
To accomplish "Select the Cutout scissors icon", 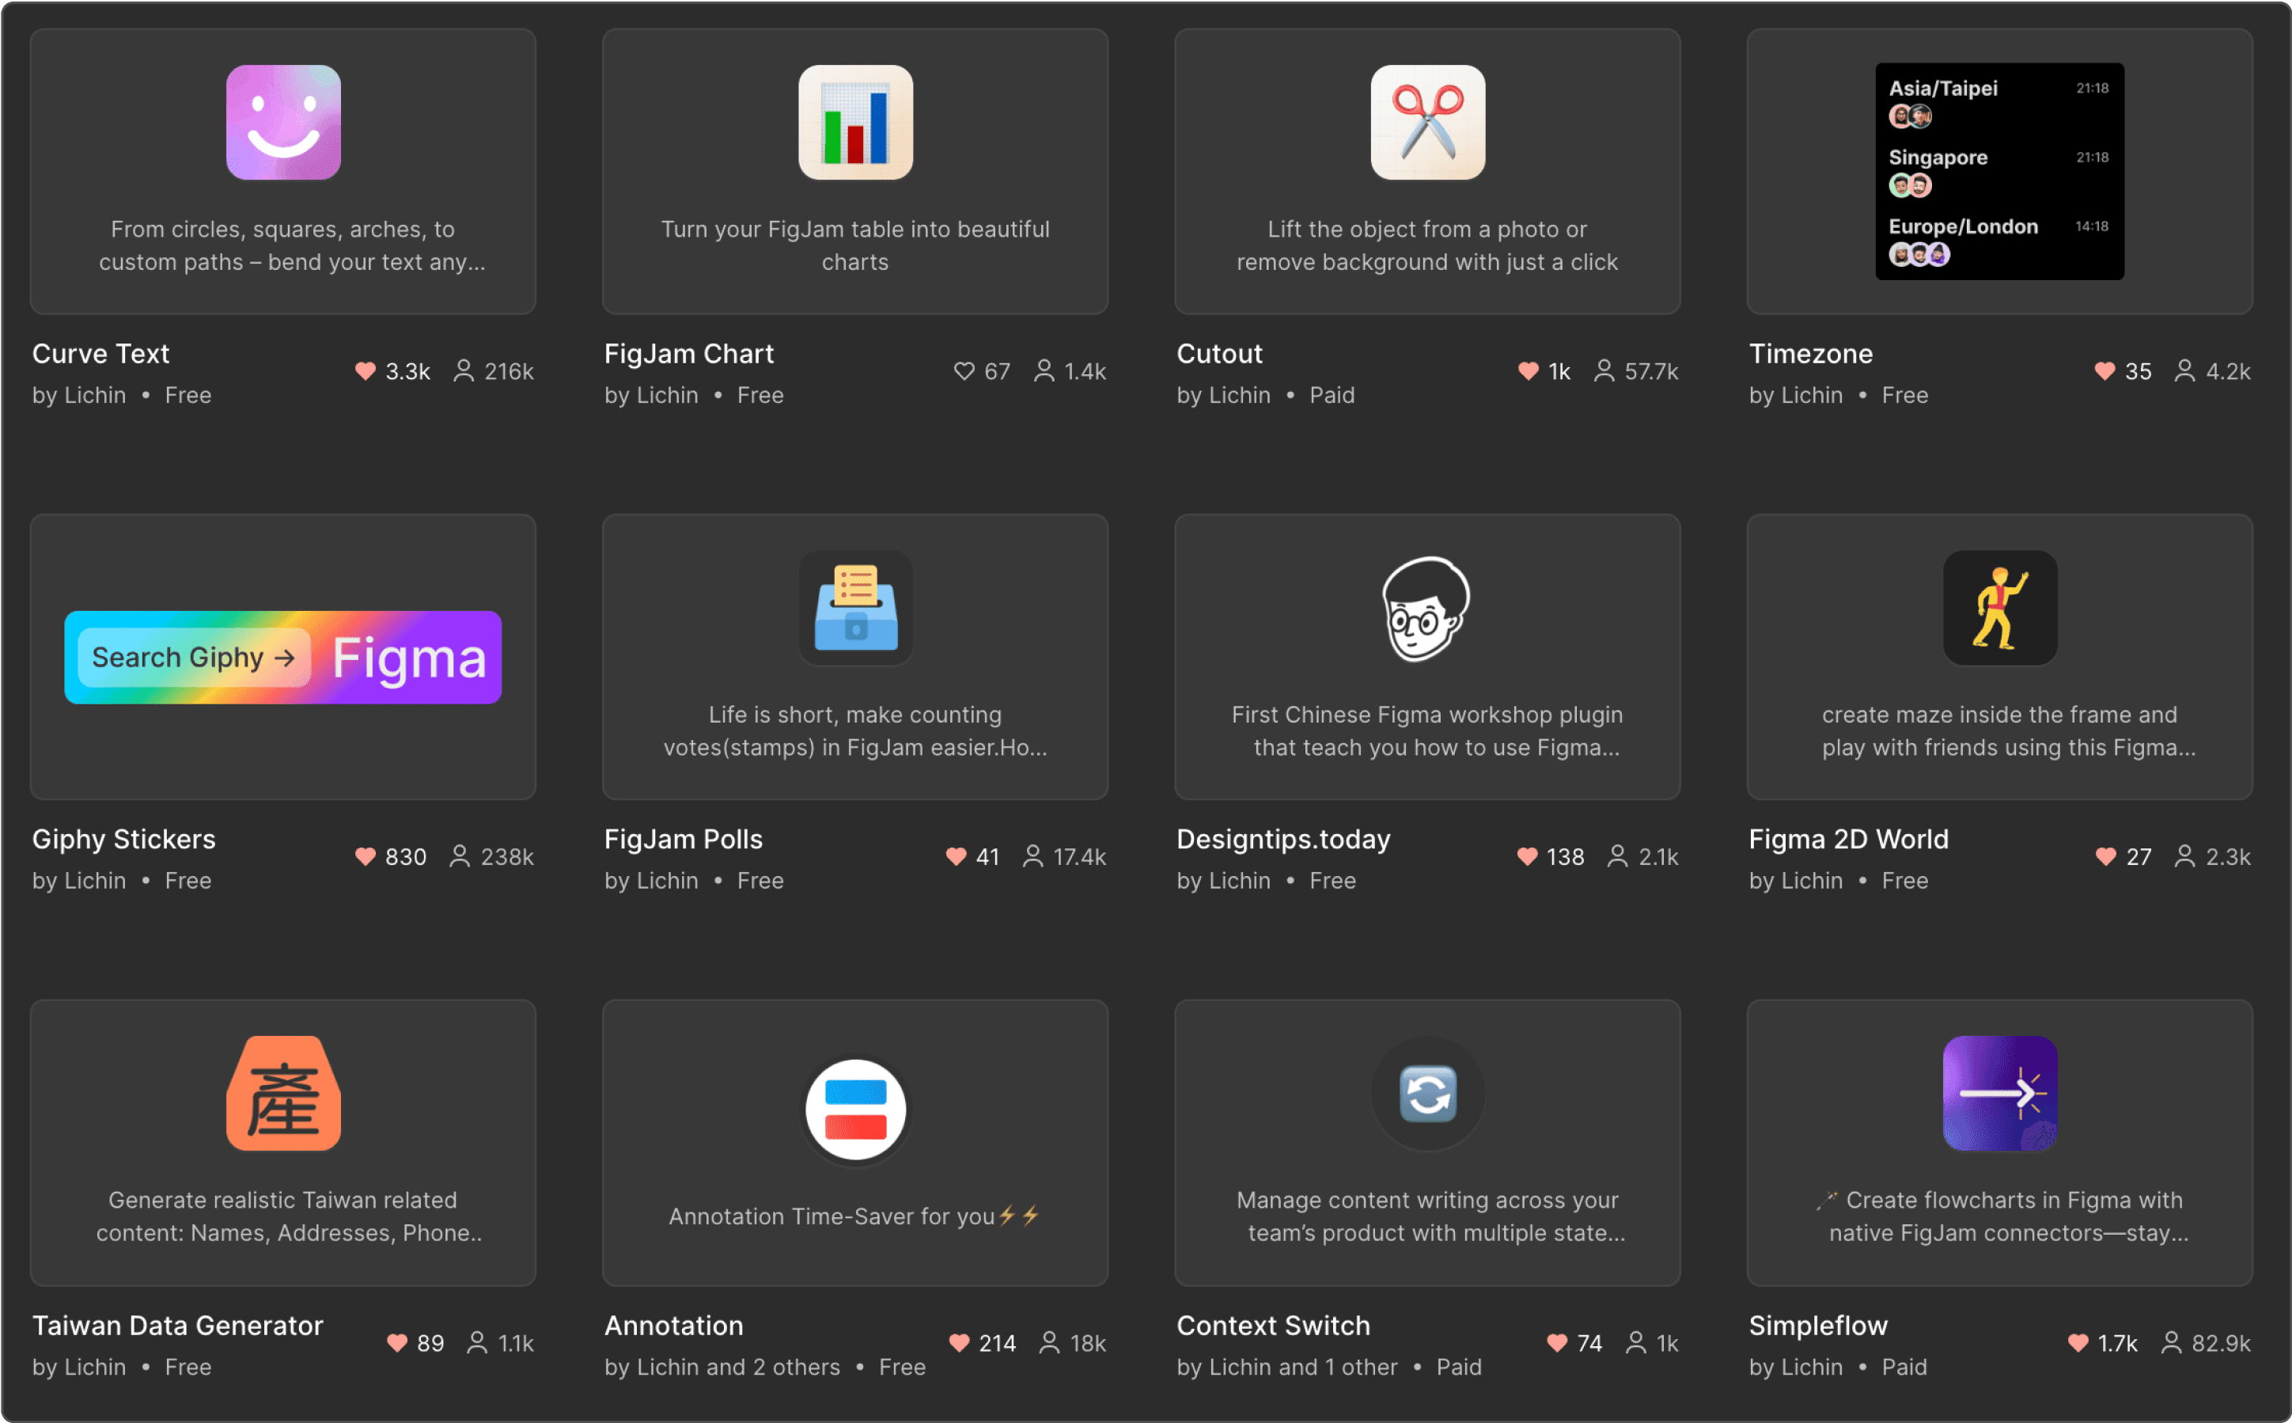I will 1427,123.
